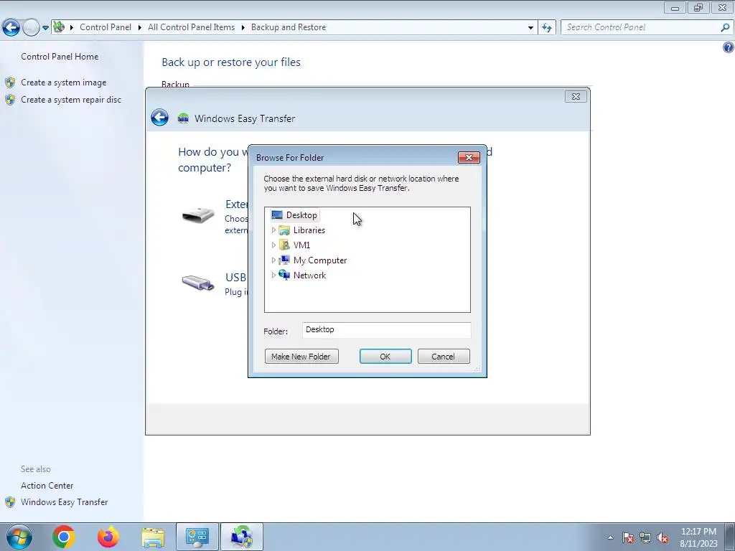Viewport: 735px width, 551px height.
Task: Expand the Libraries tree node
Action: coord(273,230)
